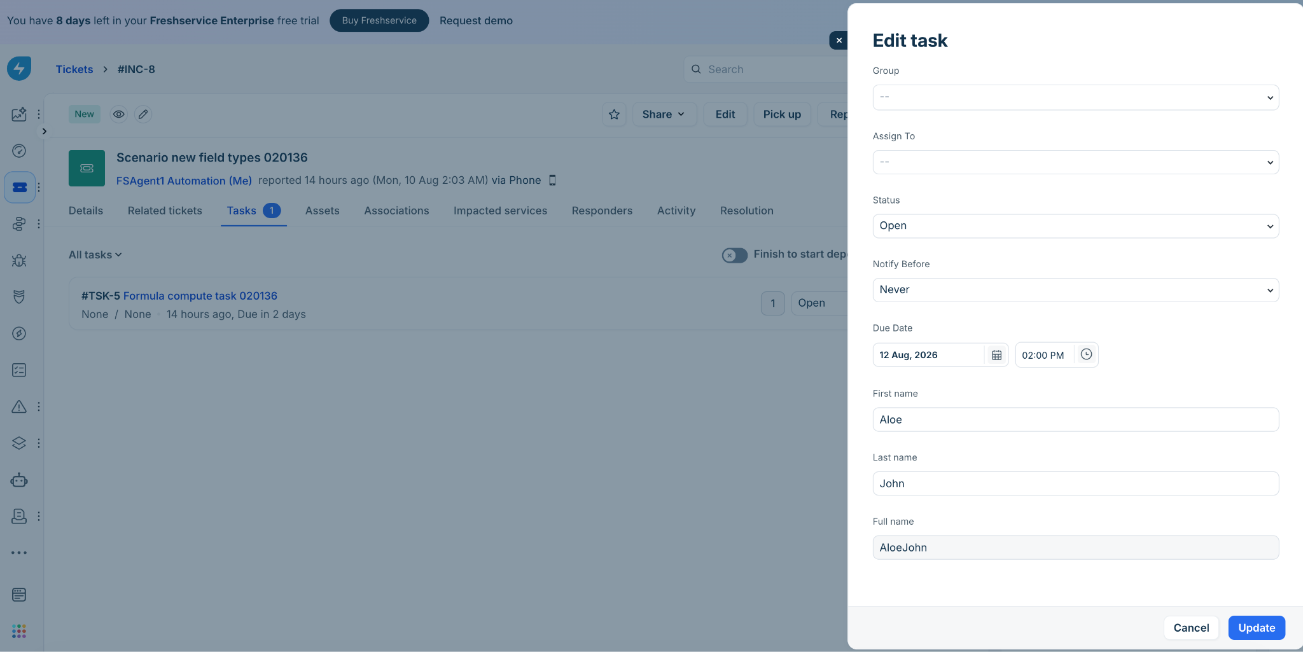Viewport: 1303px width, 652px height.
Task: Go to Tickets breadcrumb link
Action: [x=74, y=69]
